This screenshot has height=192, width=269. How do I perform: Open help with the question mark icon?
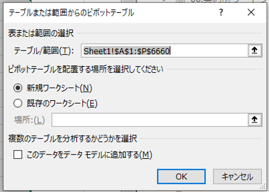click(x=221, y=12)
